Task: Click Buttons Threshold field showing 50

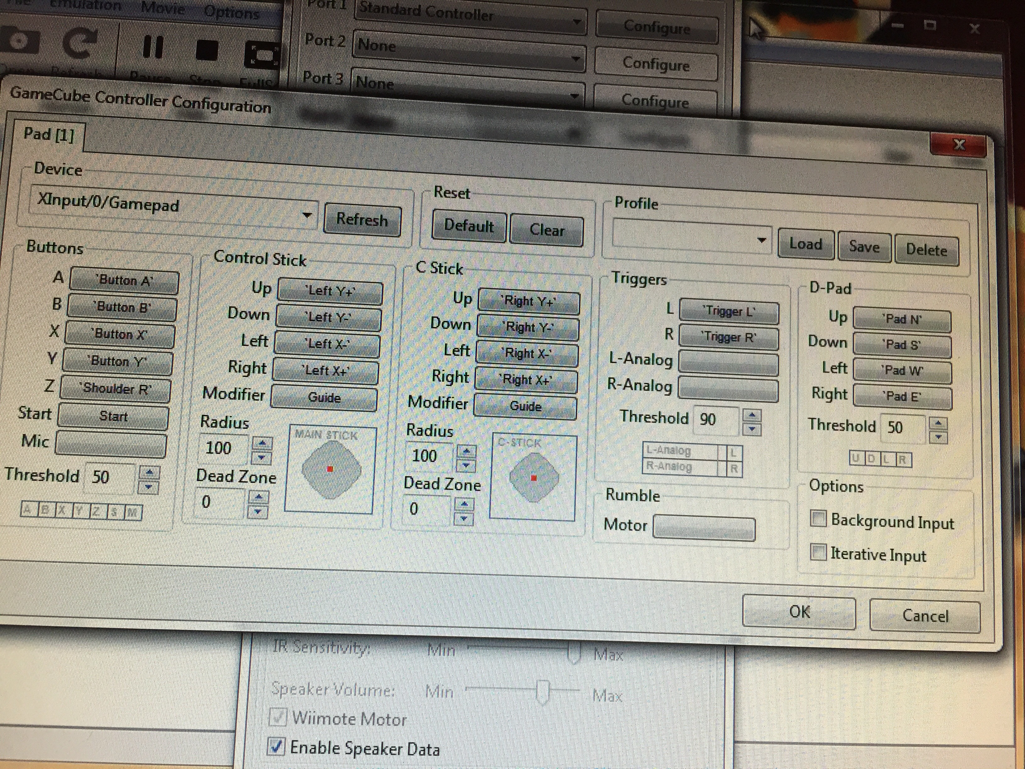Action: [110, 477]
